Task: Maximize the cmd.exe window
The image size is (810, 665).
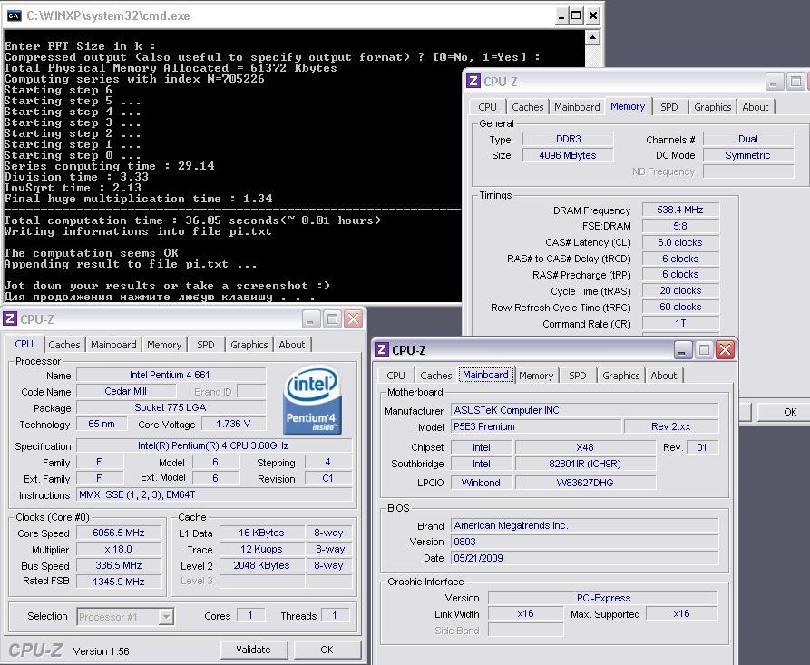Action: coord(578,16)
